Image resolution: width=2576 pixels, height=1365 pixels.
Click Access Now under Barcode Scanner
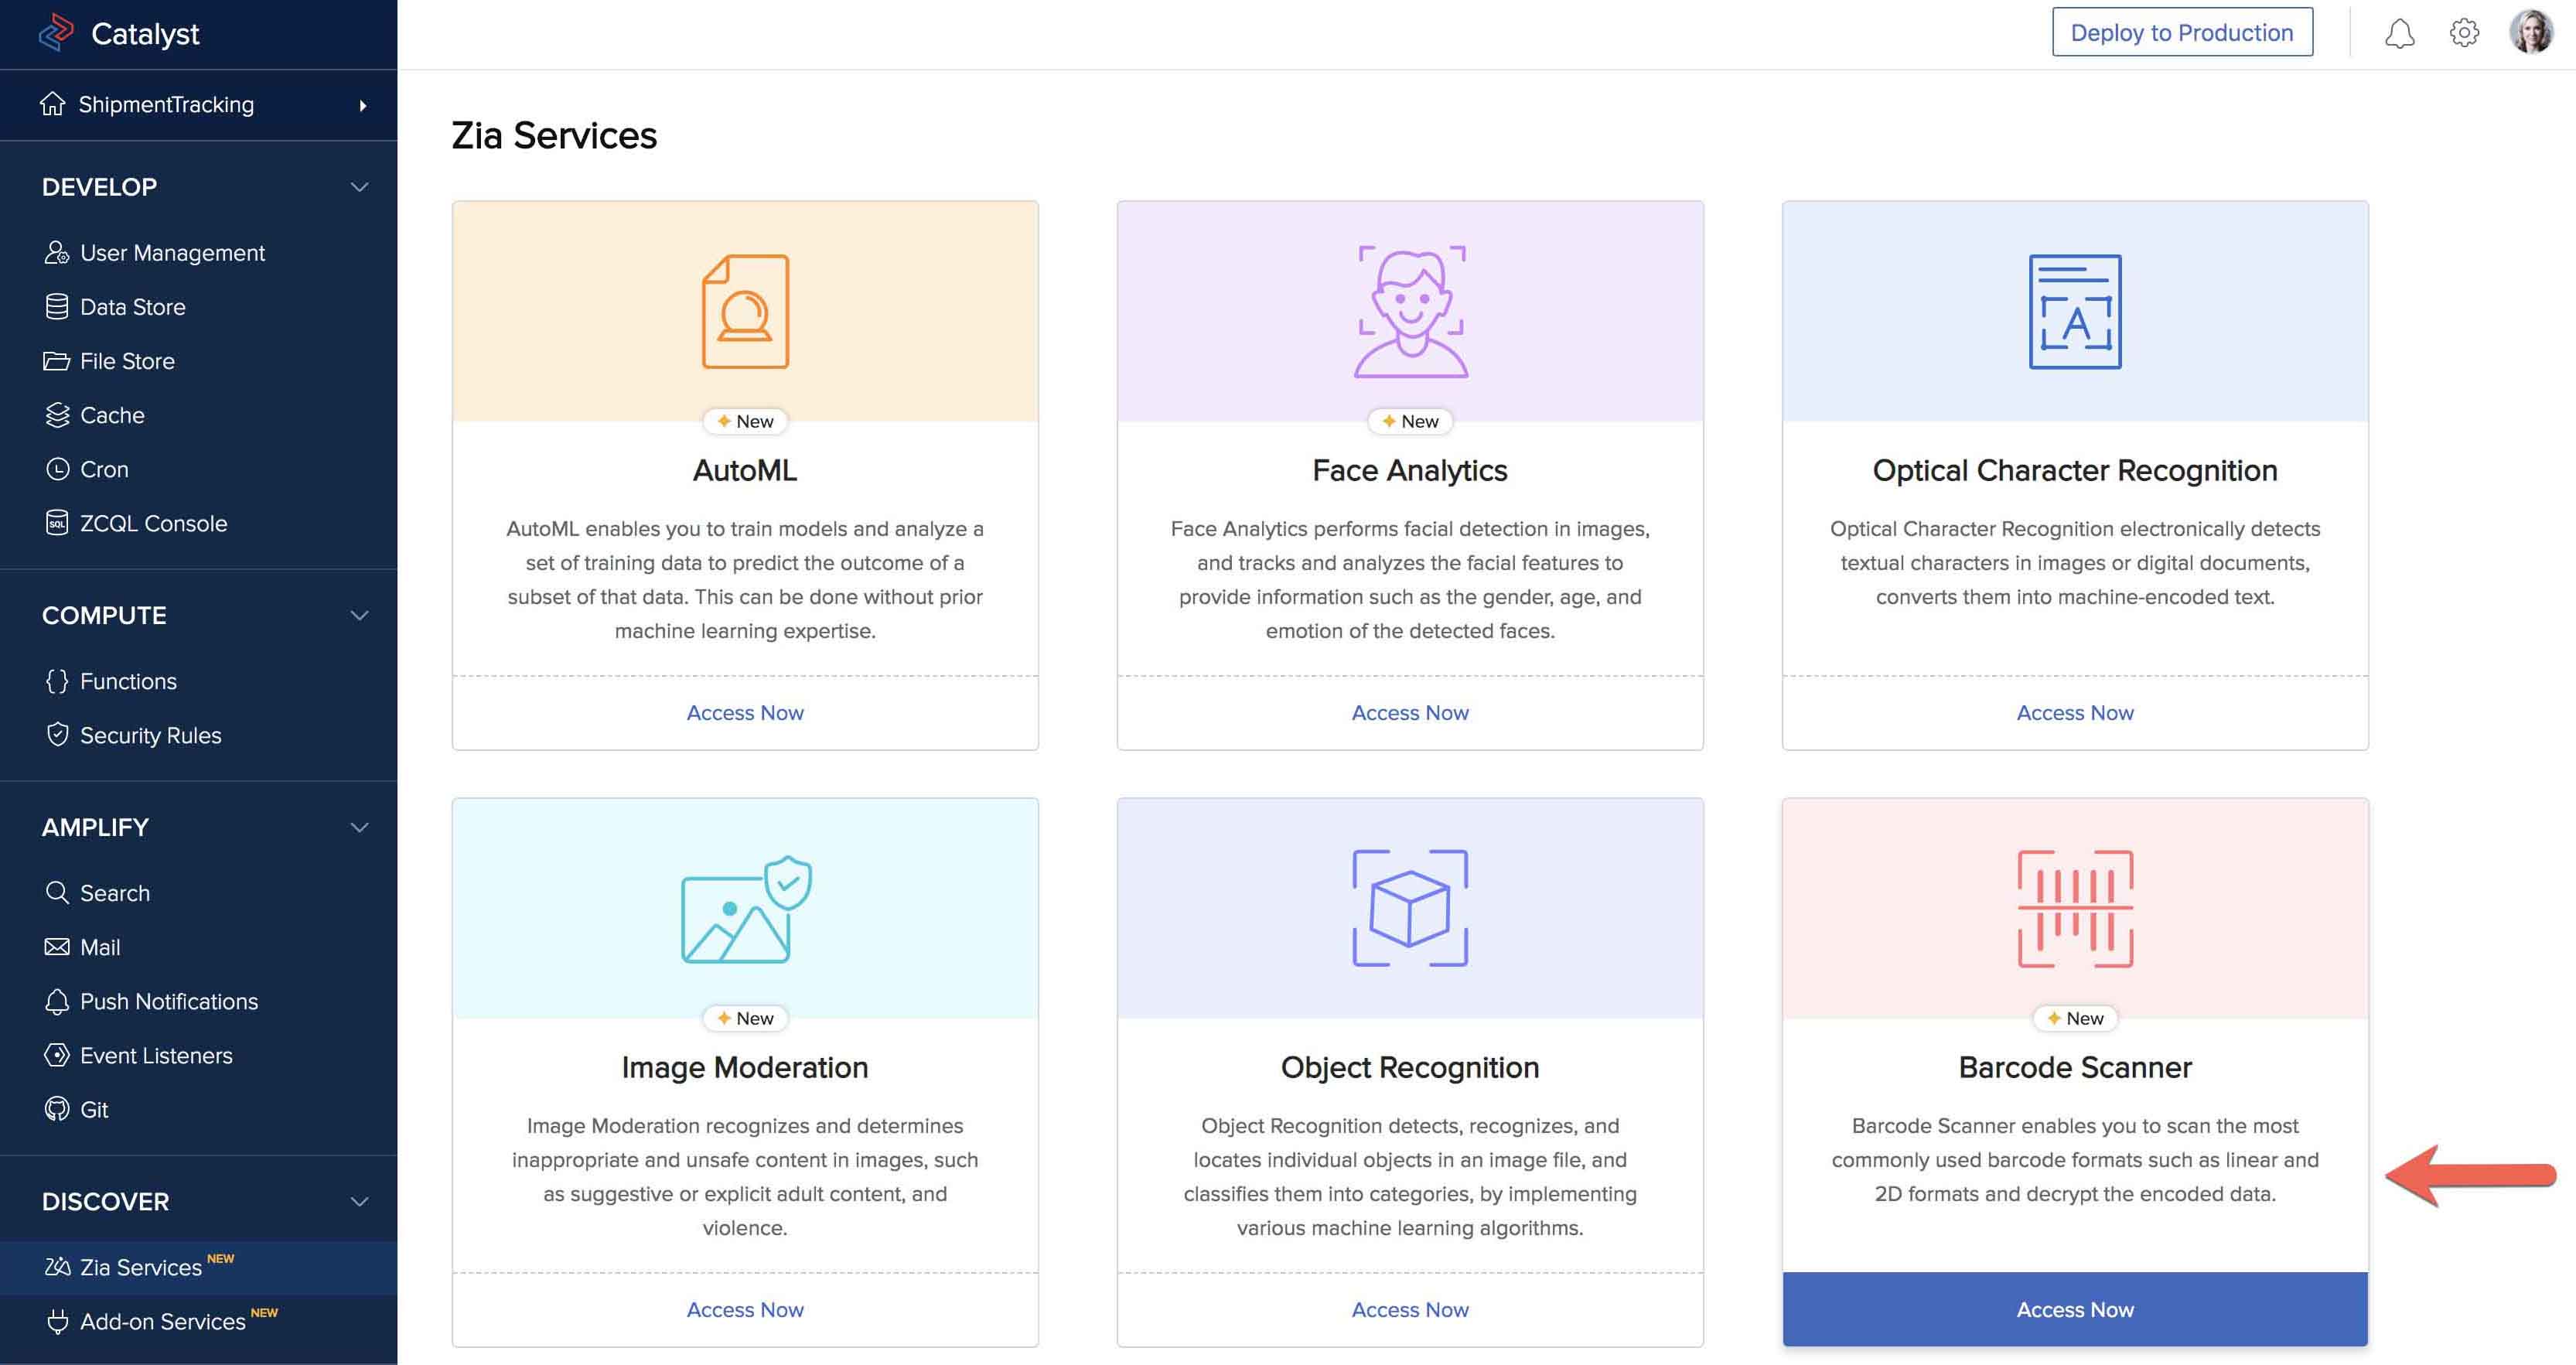(2075, 1309)
